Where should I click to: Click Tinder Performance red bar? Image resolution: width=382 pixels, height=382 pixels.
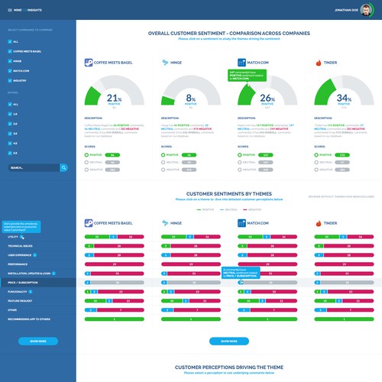tap(344, 264)
